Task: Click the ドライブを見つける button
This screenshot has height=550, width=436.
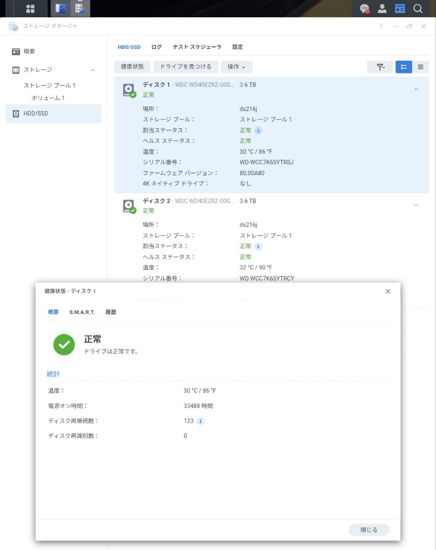Action: pos(185,67)
